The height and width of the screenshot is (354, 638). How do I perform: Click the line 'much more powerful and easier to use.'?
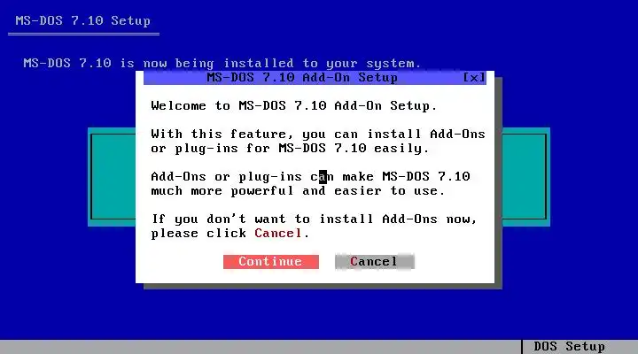[x=298, y=191]
